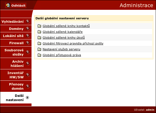This screenshot has height=113, width=156.
Task: Open Nastavení služeb serveru link
Action: coord(61,49)
